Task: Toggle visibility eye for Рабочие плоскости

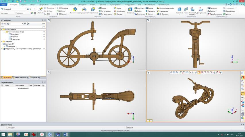Action: tap(44, 32)
